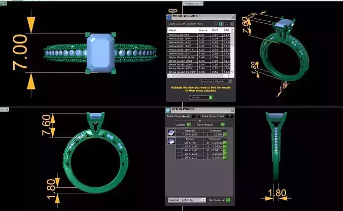
Task: Click the Metal Weights panel icon
Action: pos(168,17)
